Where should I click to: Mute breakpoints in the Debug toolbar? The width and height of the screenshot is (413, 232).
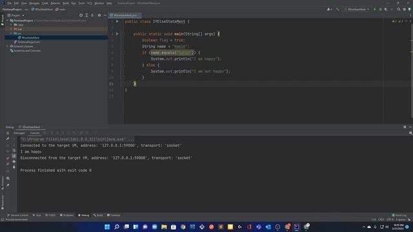pos(8,164)
